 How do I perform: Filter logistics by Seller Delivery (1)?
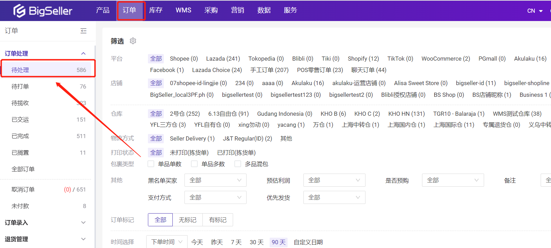(x=192, y=138)
